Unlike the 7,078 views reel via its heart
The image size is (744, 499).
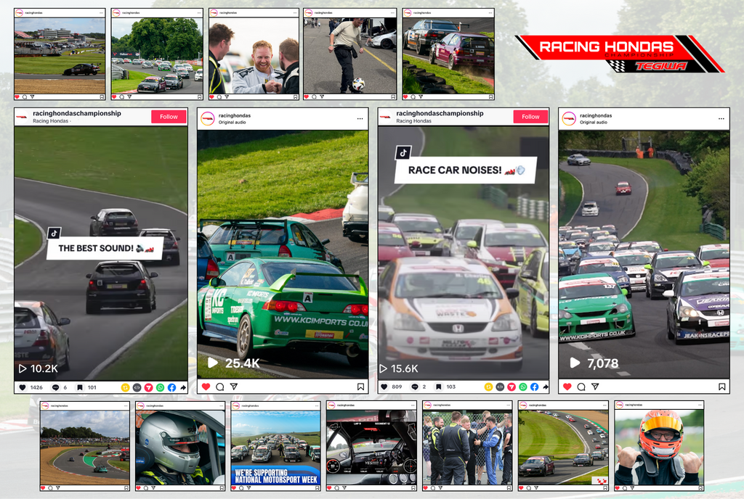567,387
